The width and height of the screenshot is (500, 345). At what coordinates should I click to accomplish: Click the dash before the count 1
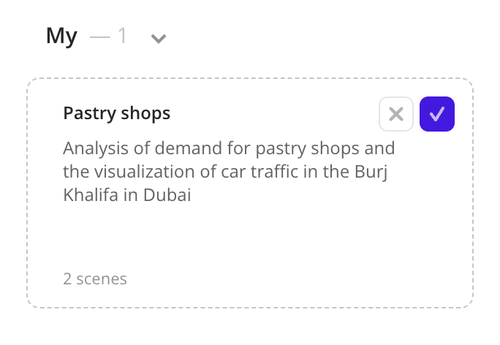tap(99, 36)
